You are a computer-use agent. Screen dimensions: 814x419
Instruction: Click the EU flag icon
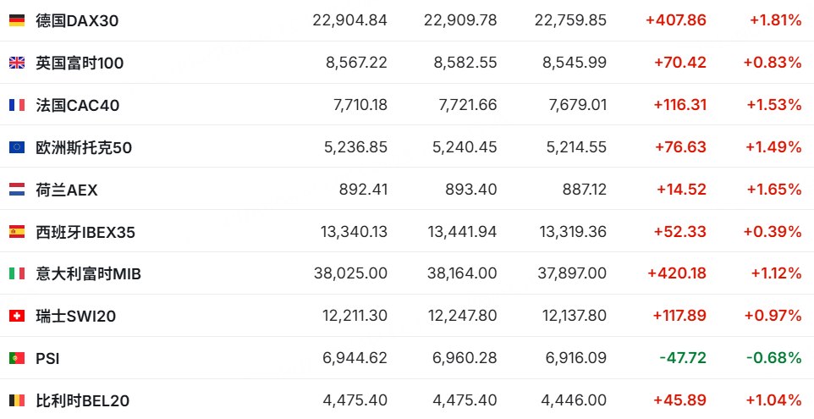point(17,147)
